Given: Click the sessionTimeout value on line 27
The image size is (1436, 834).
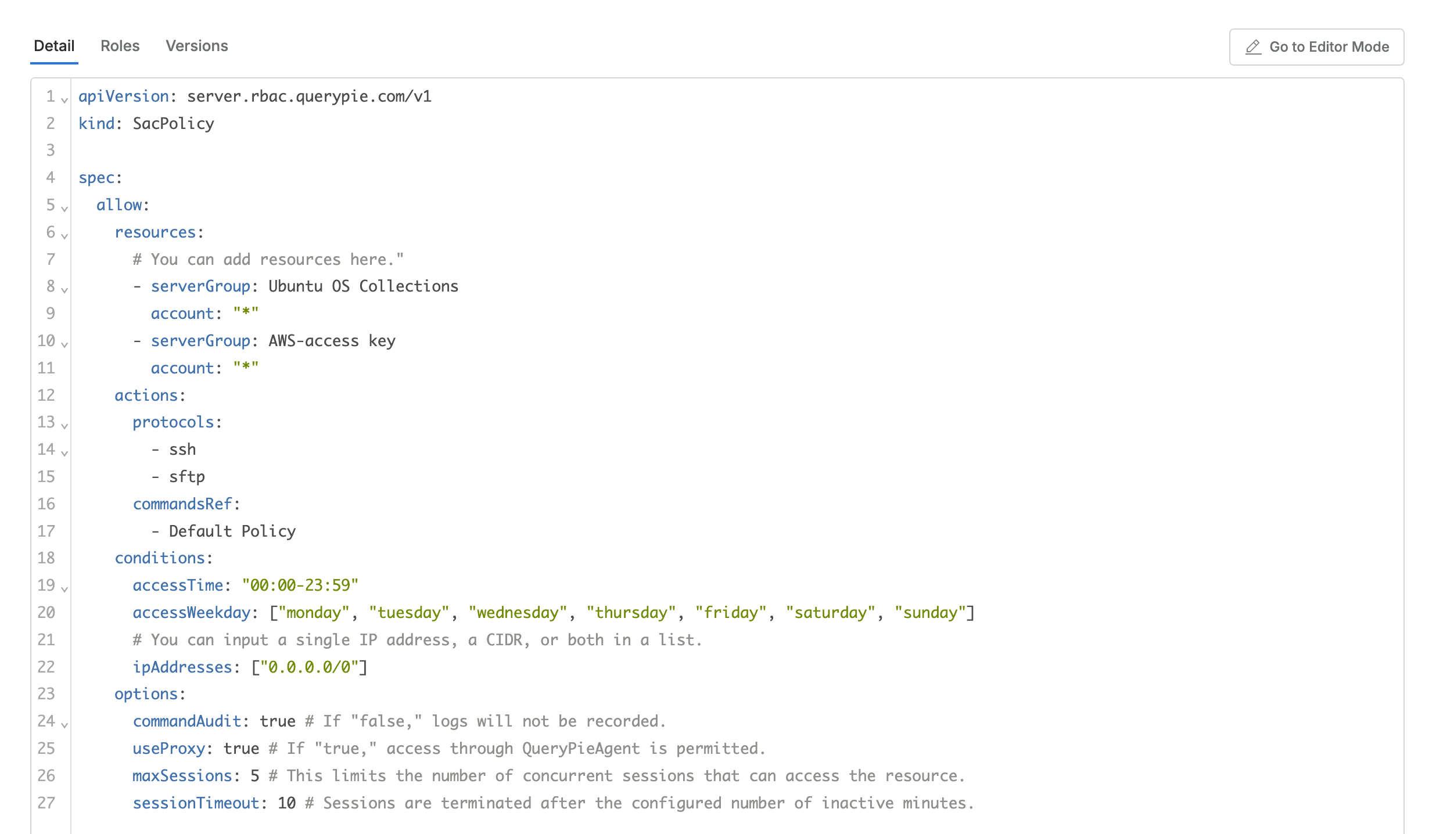Looking at the screenshot, I should (x=287, y=803).
